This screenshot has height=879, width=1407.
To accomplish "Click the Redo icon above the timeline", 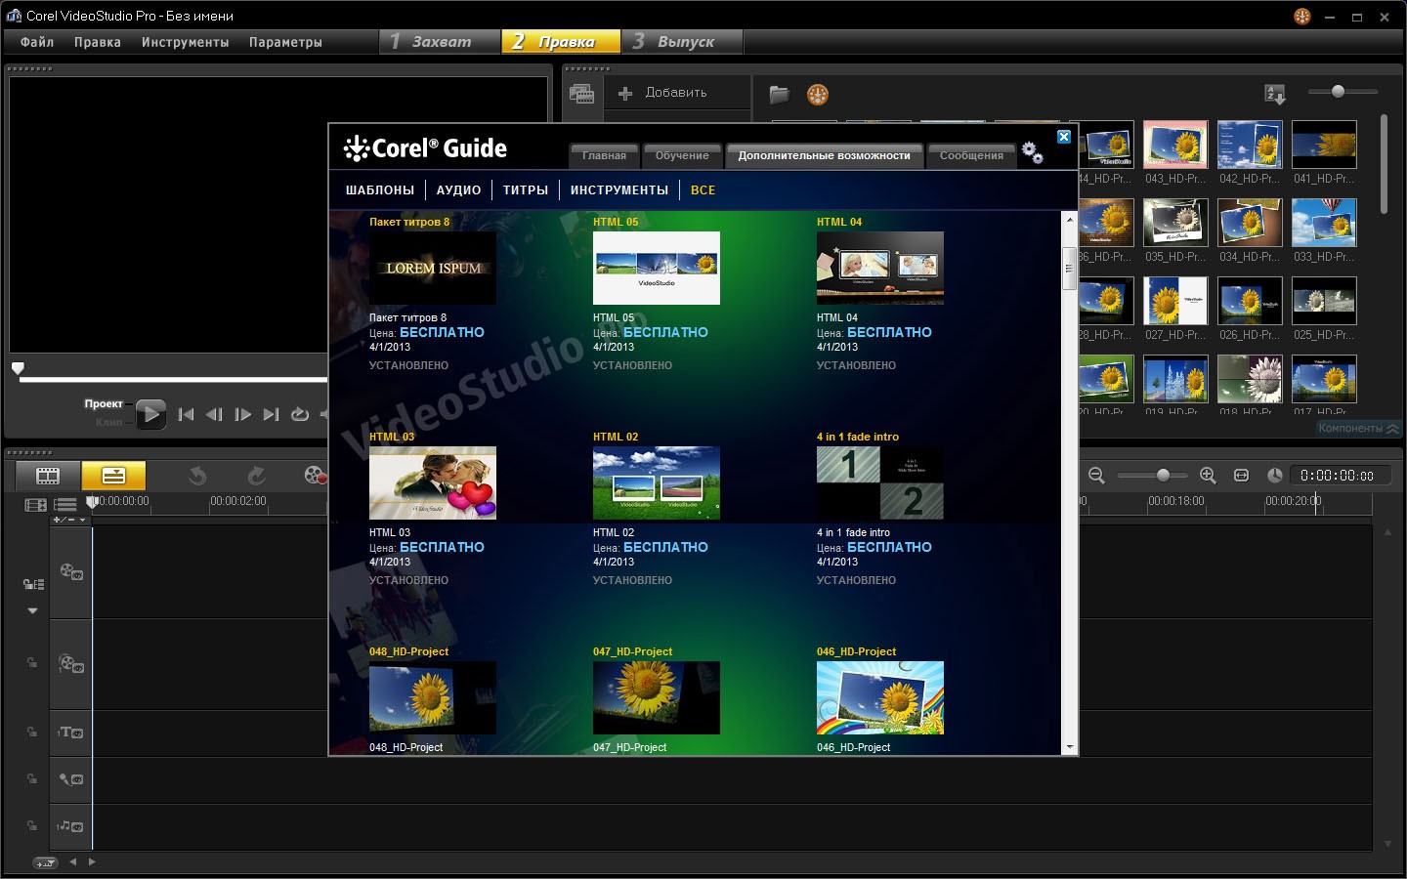I will [x=256, y=475].
